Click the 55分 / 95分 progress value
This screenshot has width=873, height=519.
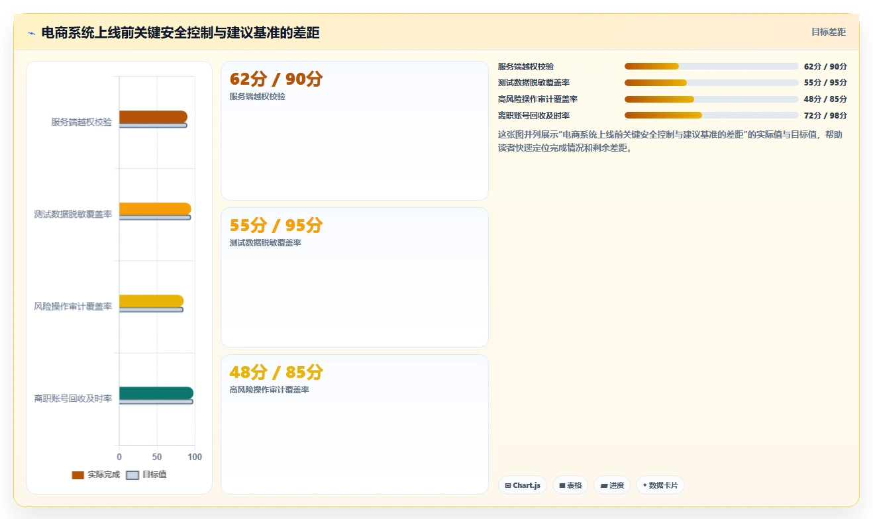(825, 83)
